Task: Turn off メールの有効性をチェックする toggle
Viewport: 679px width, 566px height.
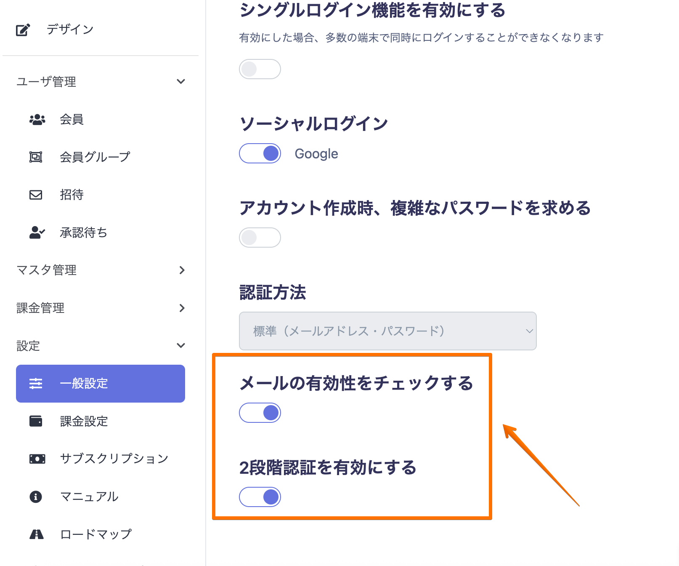Action: [x=260, y=413]
